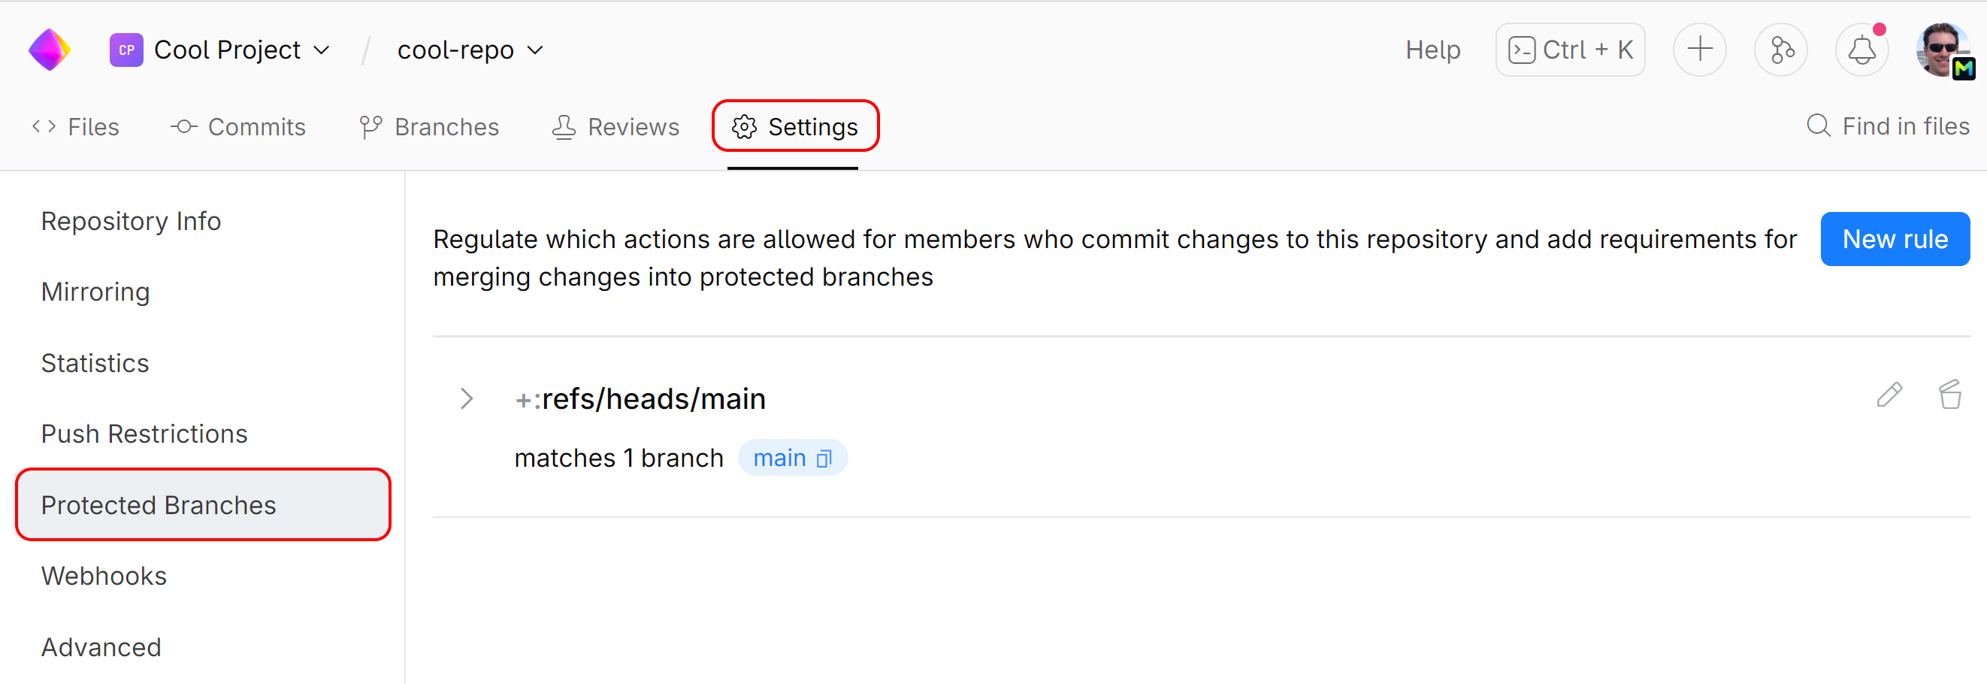
Task: Edit the refs/heads/main rule with pencil icon
Action: pos(1889,395)
